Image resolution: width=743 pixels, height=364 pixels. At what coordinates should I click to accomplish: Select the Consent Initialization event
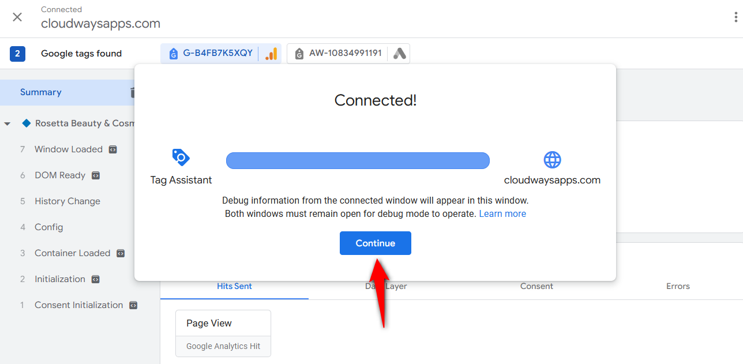pyautogui.click(x=79, y=305)
